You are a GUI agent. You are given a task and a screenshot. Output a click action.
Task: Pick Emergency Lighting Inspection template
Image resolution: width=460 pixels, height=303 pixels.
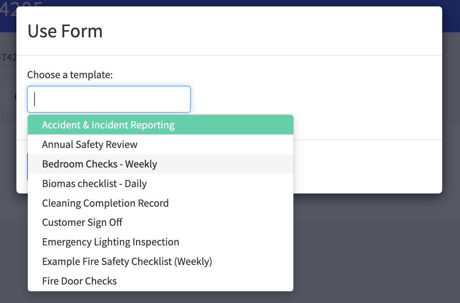click(110, 242)
